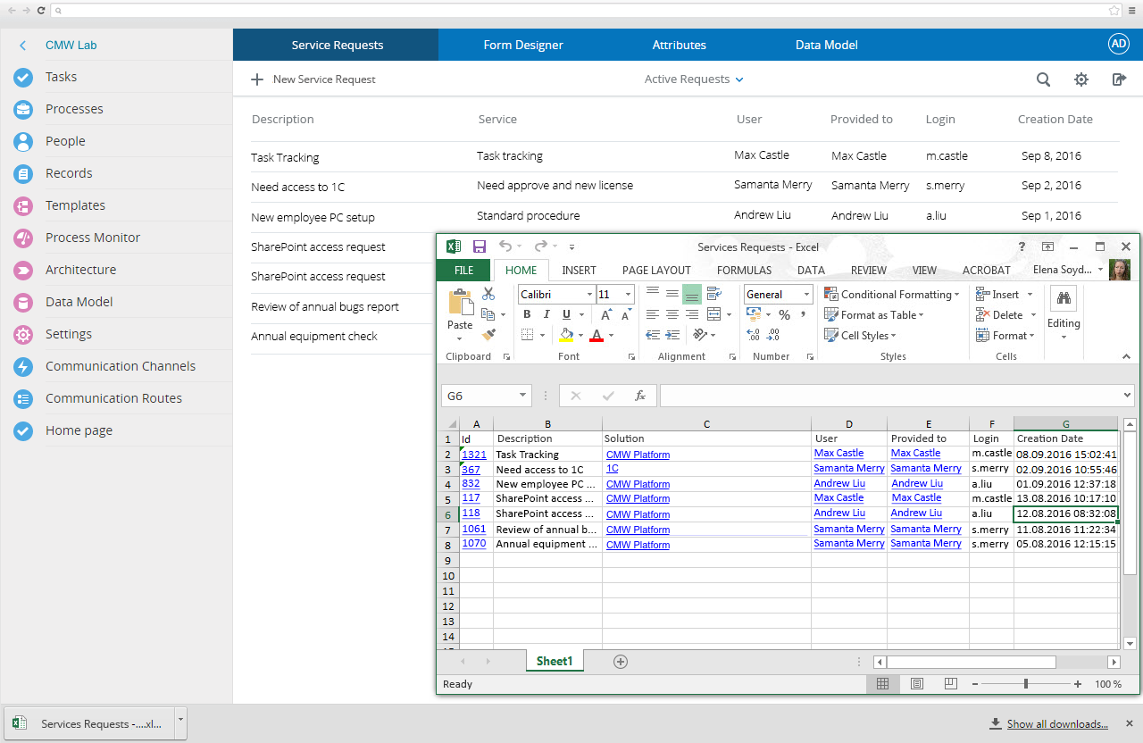Click Decrease Font Size icon
The height and width of the screenshot is (743, 1143).
(x=626, y=314)
